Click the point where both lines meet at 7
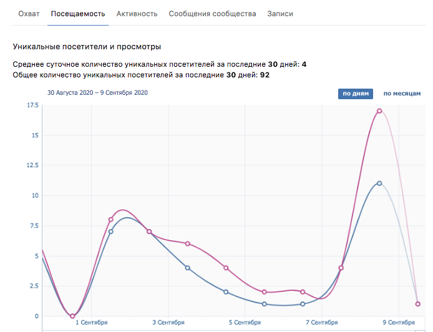433x332 pixels. pyautogui.click(x=149, y=232)
